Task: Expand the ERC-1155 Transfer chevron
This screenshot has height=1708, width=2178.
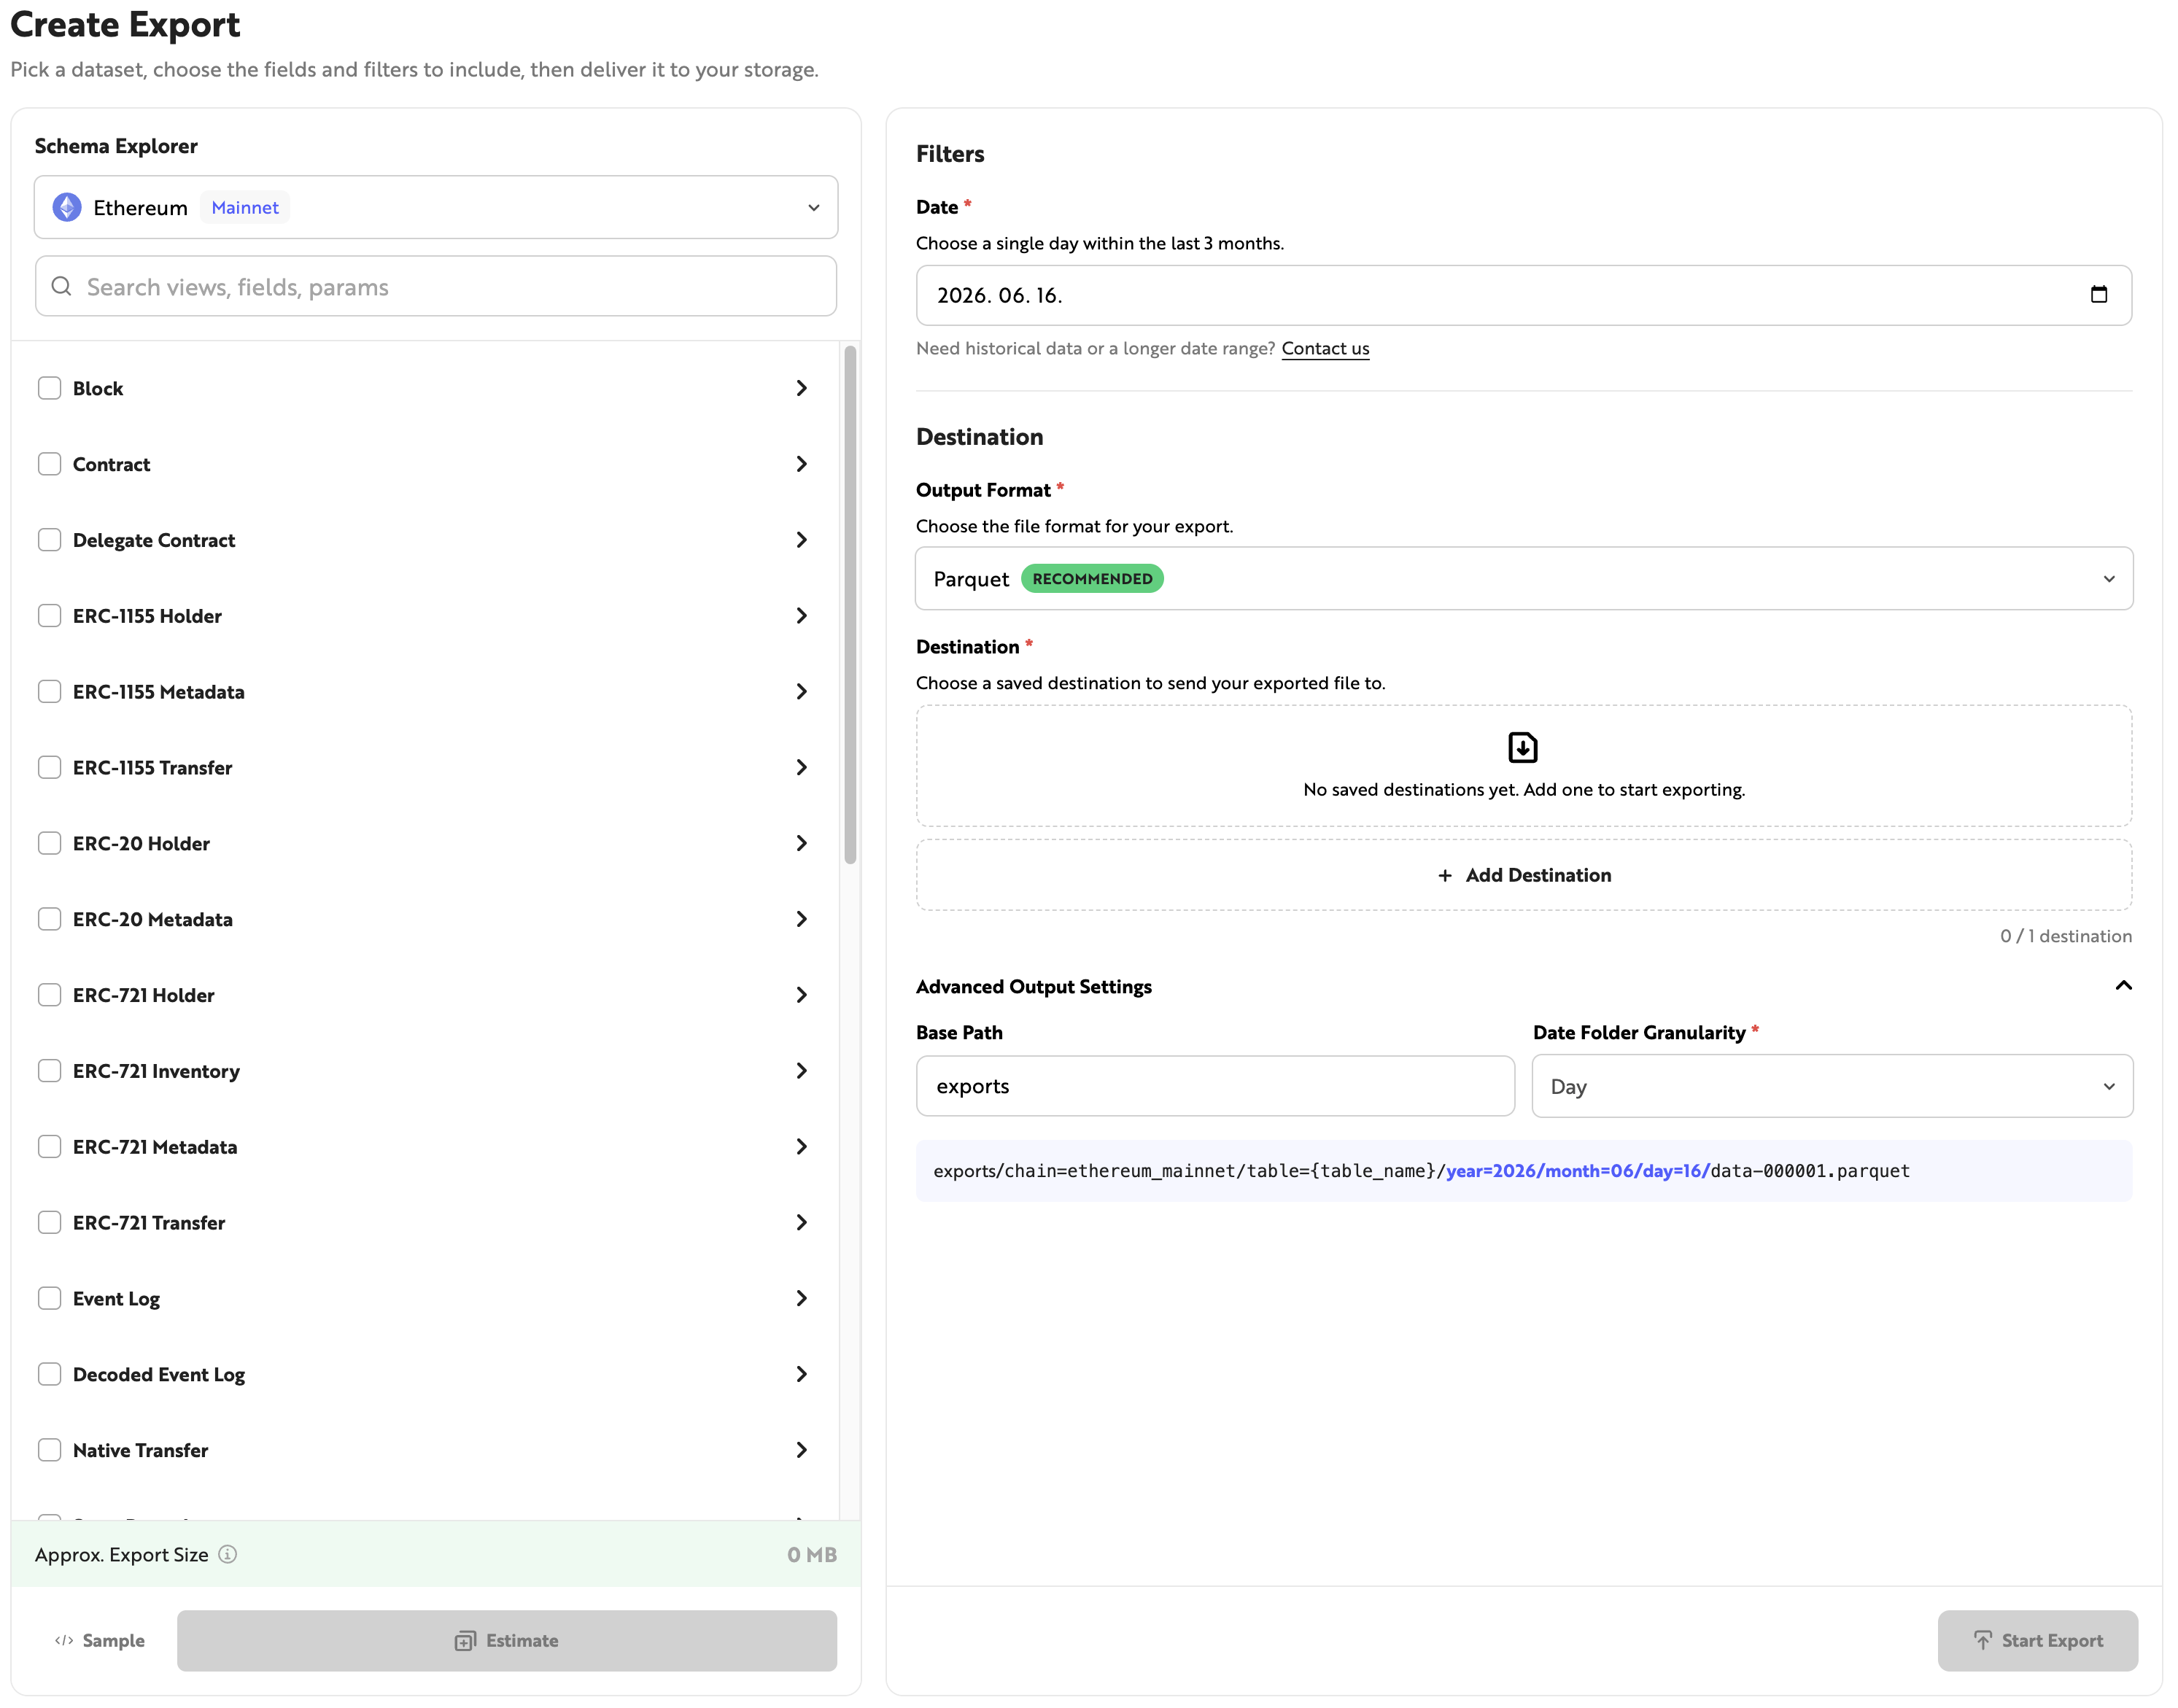Action: pyautogui.click(x=801, y=767)
